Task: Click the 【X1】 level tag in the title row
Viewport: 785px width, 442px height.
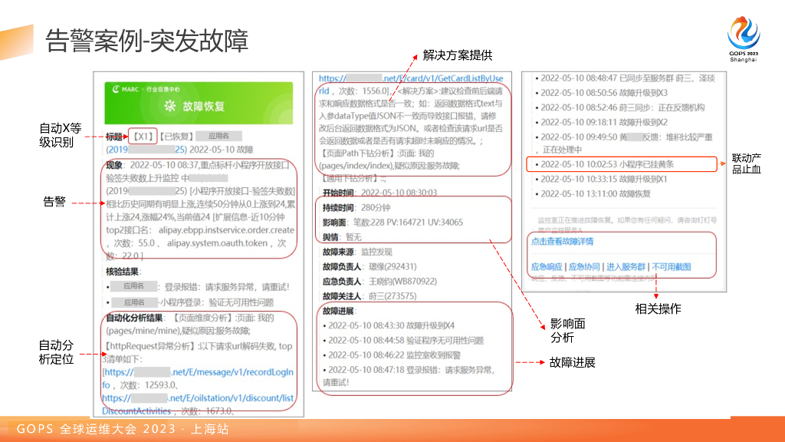Action: coord(143,137)
